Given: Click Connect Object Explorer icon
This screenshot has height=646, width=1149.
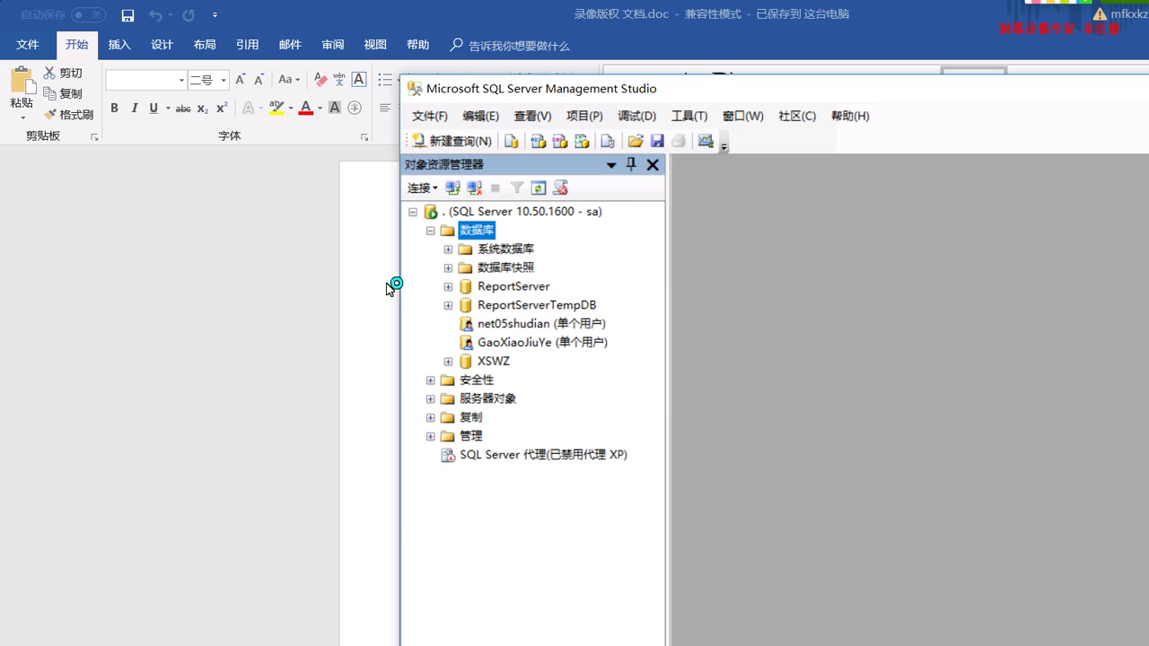Looking at the screenshot, I should pyautogui.click(x=453, y=188).
